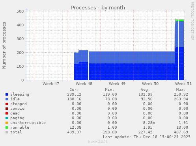Screen dimensions: 196x146
Task: Click sleeping current value 239.12
Action: [x=74, y=94]
